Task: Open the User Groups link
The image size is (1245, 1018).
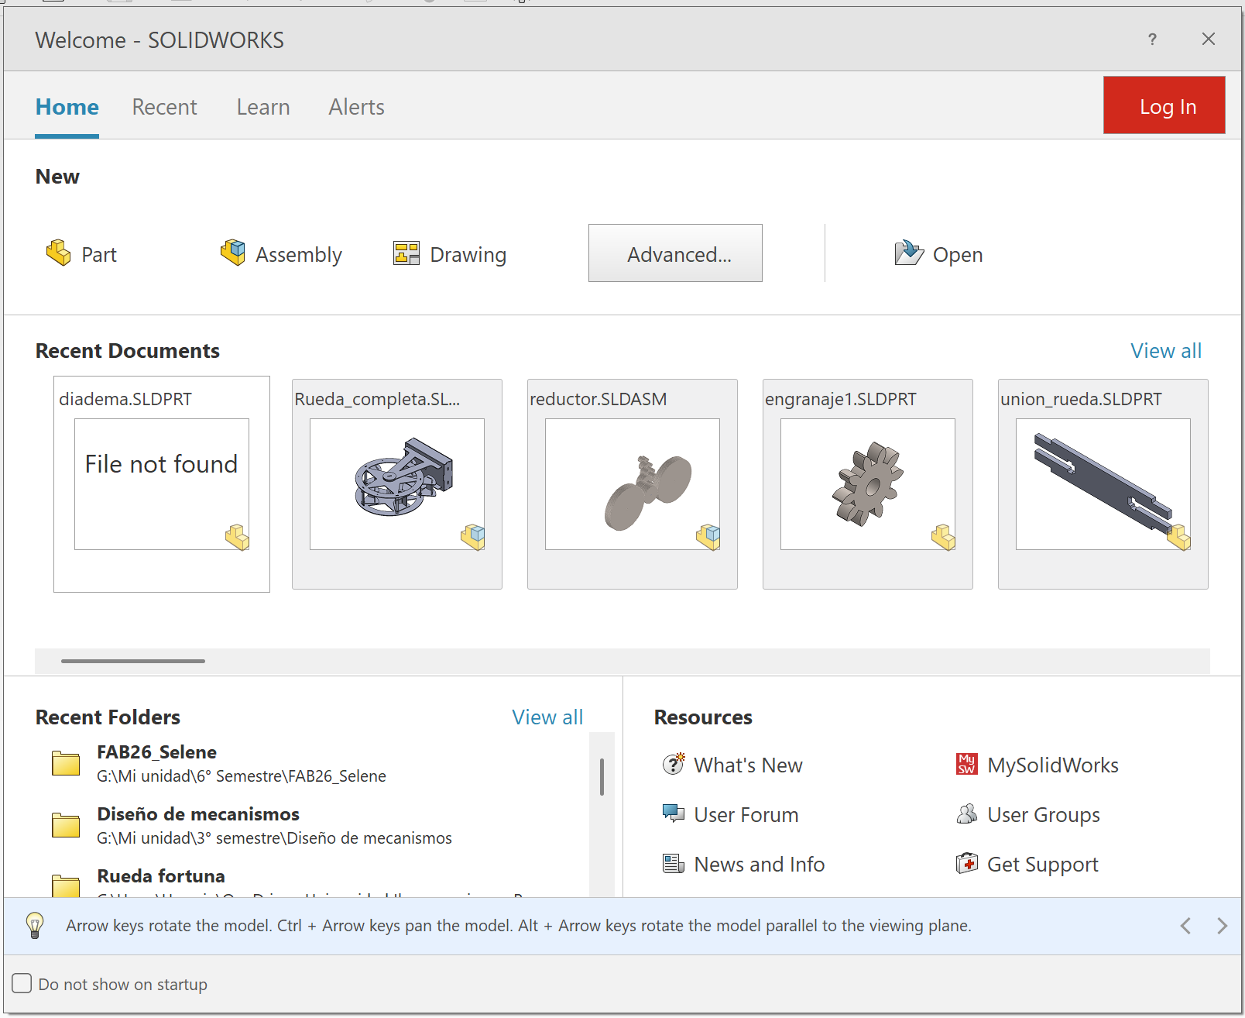Action: point(1044,815)
